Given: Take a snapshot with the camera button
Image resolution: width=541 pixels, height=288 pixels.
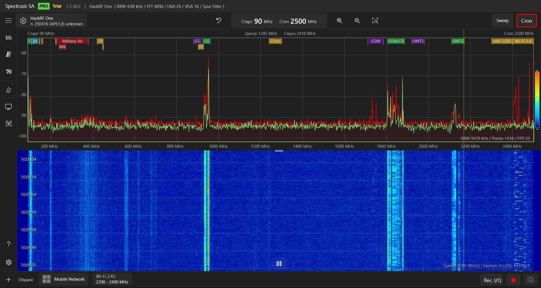Looking at the screenshot, I should click(x=531, y=280).
